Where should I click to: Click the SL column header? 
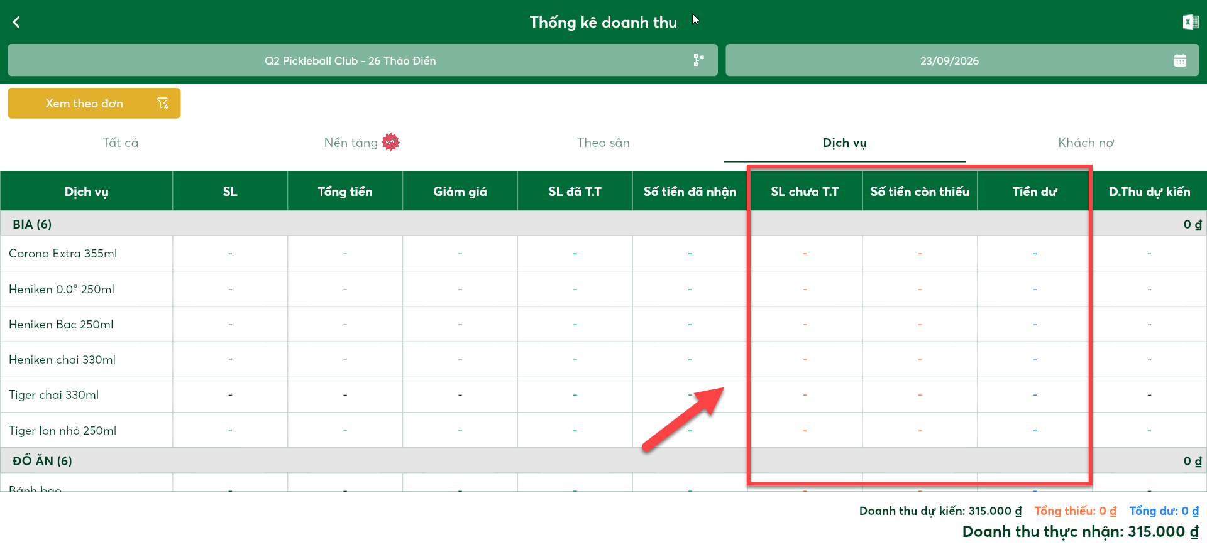click(230, 192)
